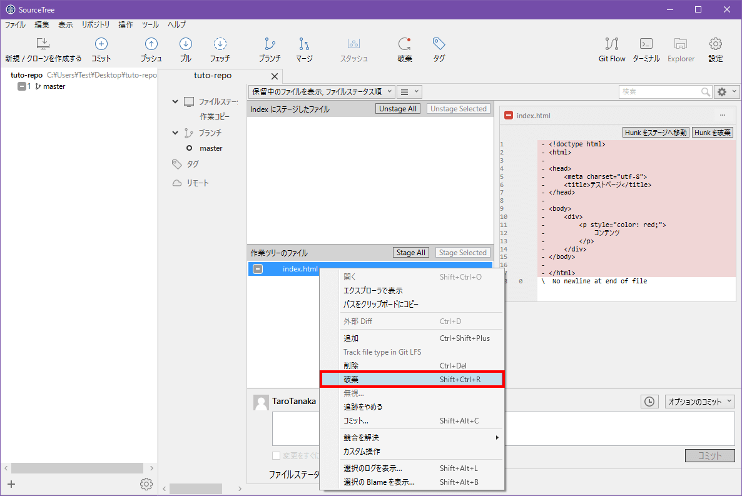Open the commit options (オプションのコミット) dropdown
The height and width of the screenshot is (496, 742).
[x=699, y=402]
